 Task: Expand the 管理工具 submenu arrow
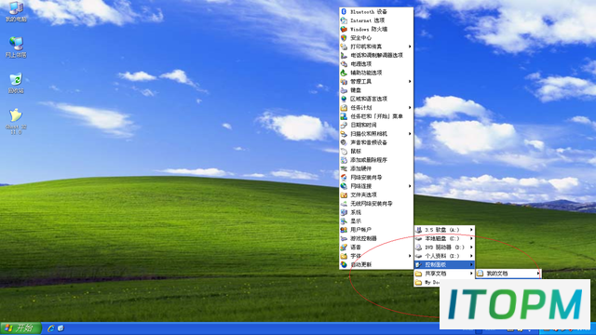tap(410, 82)
